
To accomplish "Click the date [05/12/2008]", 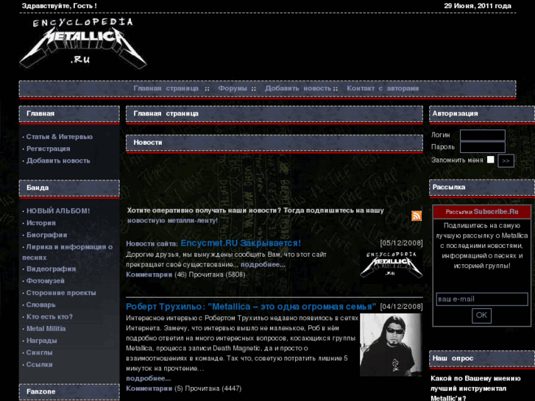I will [x=401, y=243].
